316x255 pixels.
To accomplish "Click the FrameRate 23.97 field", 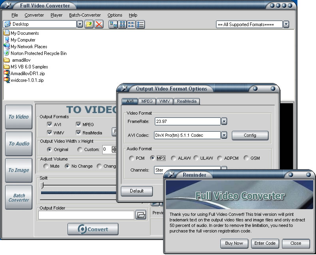I will click(188, 121).
